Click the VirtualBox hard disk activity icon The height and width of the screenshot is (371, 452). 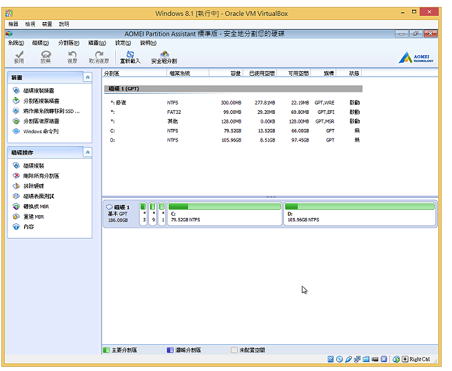[x=331, y=359]
